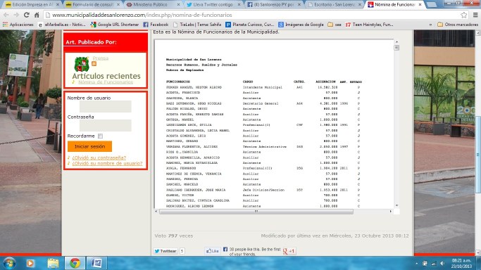Open Chrome from the Windows taskbar
The width and height of the screenshot is (481, 270).
click(75, 263)
